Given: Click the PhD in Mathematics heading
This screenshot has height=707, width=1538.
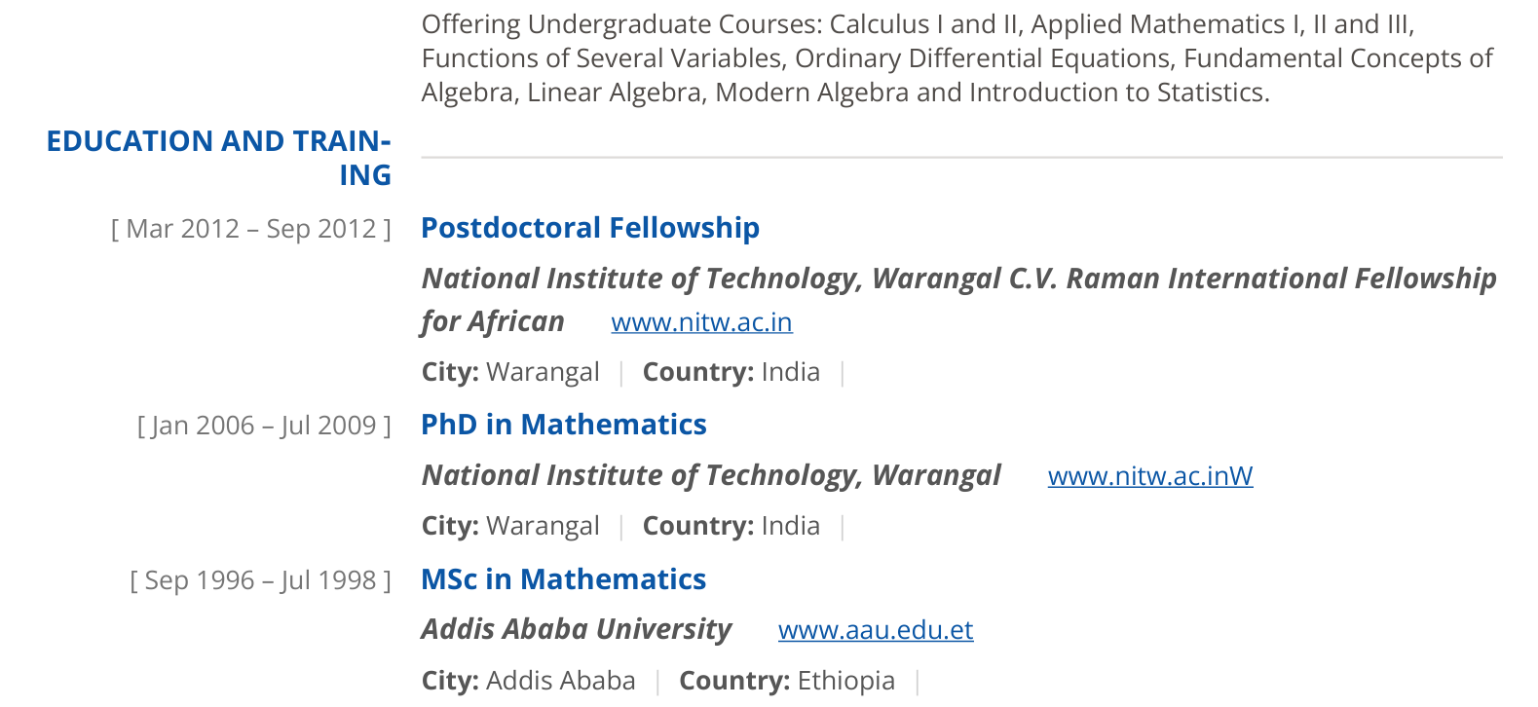Looking at the screenshot, I should 564,425.
